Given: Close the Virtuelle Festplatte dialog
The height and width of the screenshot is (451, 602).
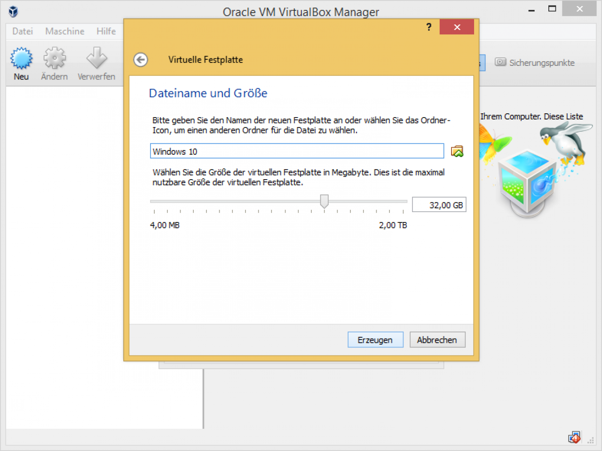Looking at the screenshot, I should click(x=457, y=27).
